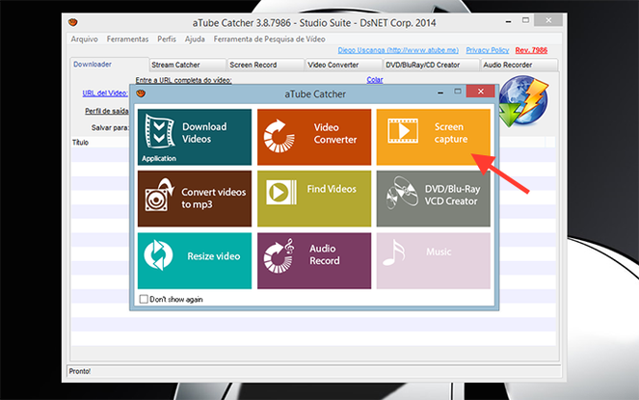Switch to the Downloader tab
Image resolution: width=639 pixels, height=400 pixels.
(109, 65)
